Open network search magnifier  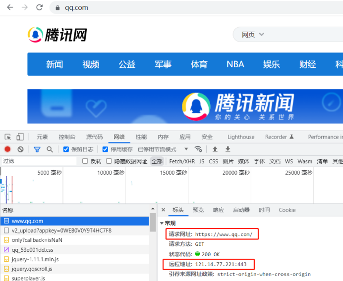50,149
